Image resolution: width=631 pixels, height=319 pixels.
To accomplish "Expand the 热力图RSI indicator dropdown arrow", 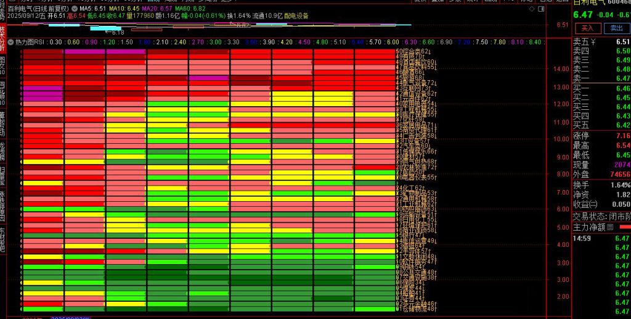I will pyautogui.click(x=10, y=42).
